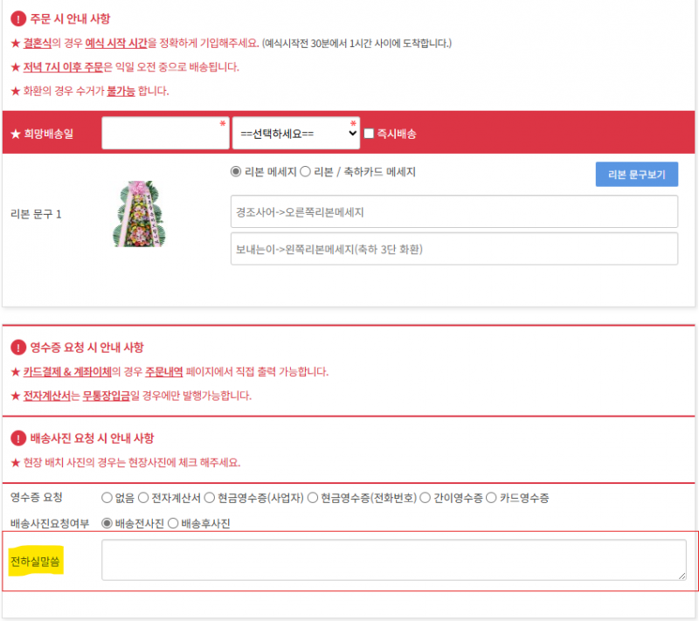Click the underlined 저녁 7시 이후 주문 text

[63, 67]
